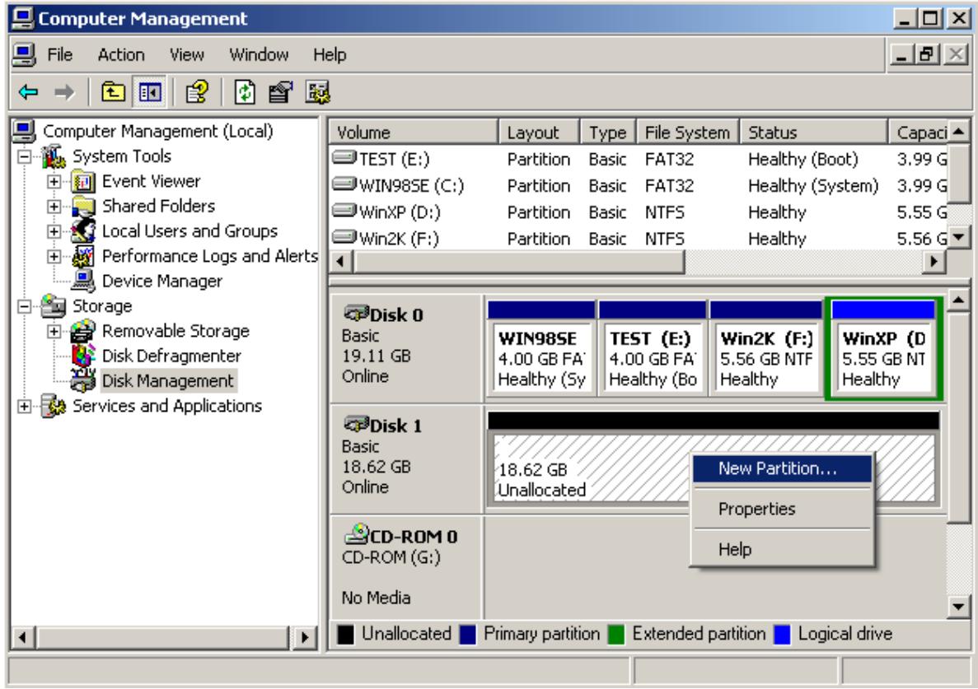Screen dimensions: 978x689
Task: Click the Win2K (F:) volume list row
Action: [638, 240]
